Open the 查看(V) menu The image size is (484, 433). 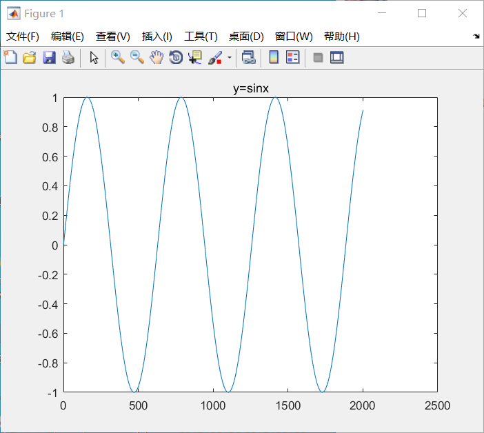pyautogui.click(x=113, y=37)
